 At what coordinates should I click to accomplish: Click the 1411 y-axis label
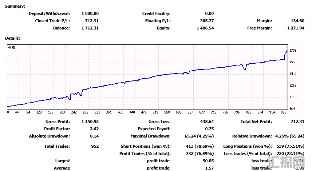click(x=293, y=74)
